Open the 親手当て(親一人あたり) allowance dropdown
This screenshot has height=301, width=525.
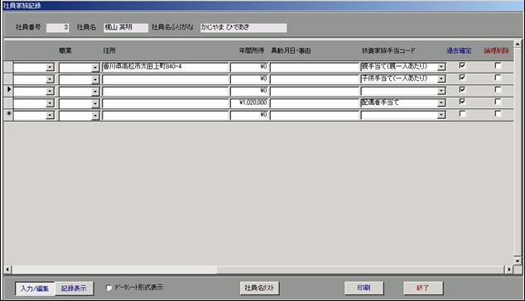coord(441,67)
